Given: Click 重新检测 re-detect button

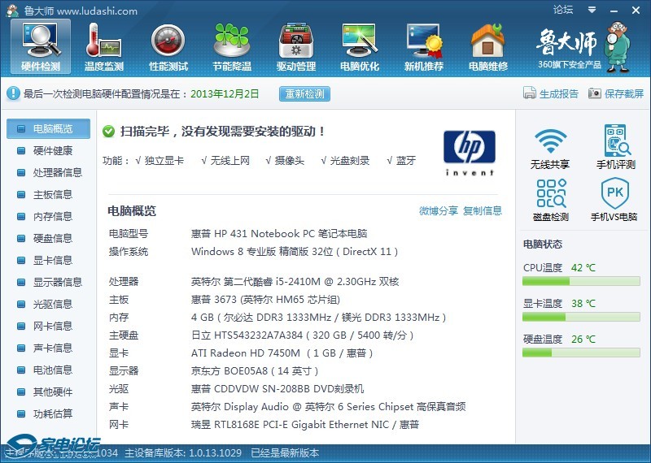Looking at the screenshot, I should (x=304, y=94).
